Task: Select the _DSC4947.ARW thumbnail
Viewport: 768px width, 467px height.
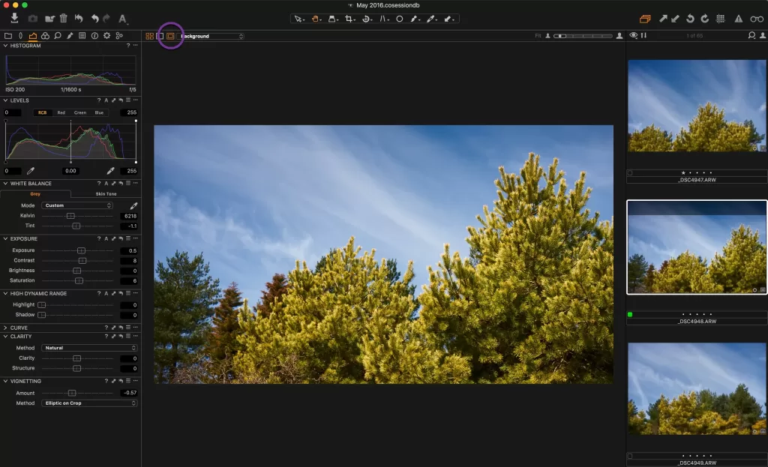Action: (x=697, y=106)
